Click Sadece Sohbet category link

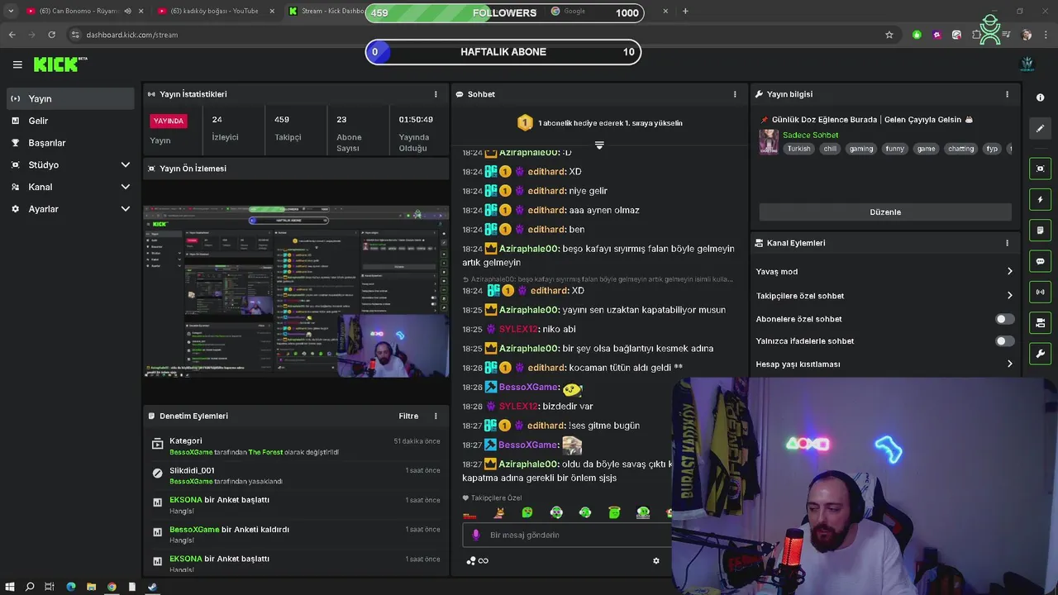(x=810, y=135)
